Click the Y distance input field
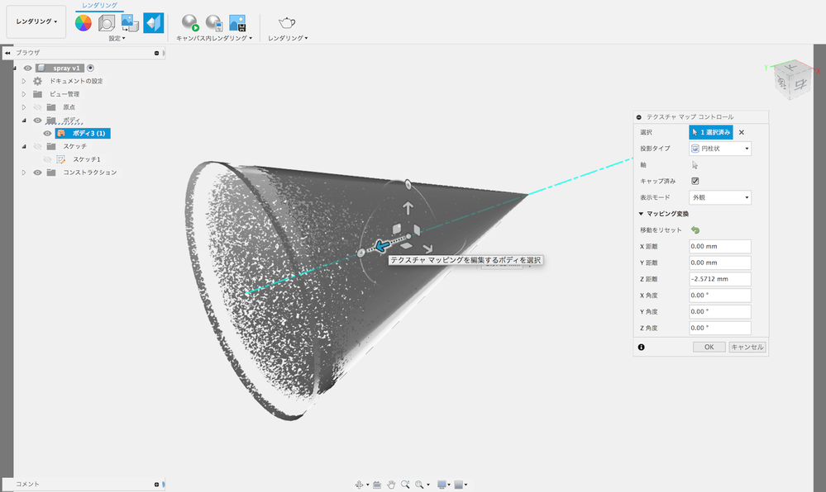 click(x=720, y=263)
